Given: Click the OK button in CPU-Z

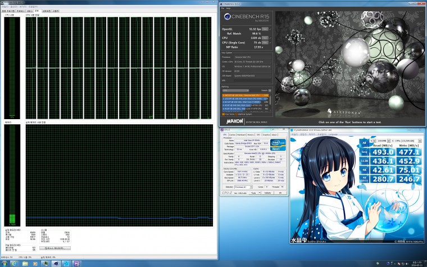Looking at the screenshot, I should point(280,193).
